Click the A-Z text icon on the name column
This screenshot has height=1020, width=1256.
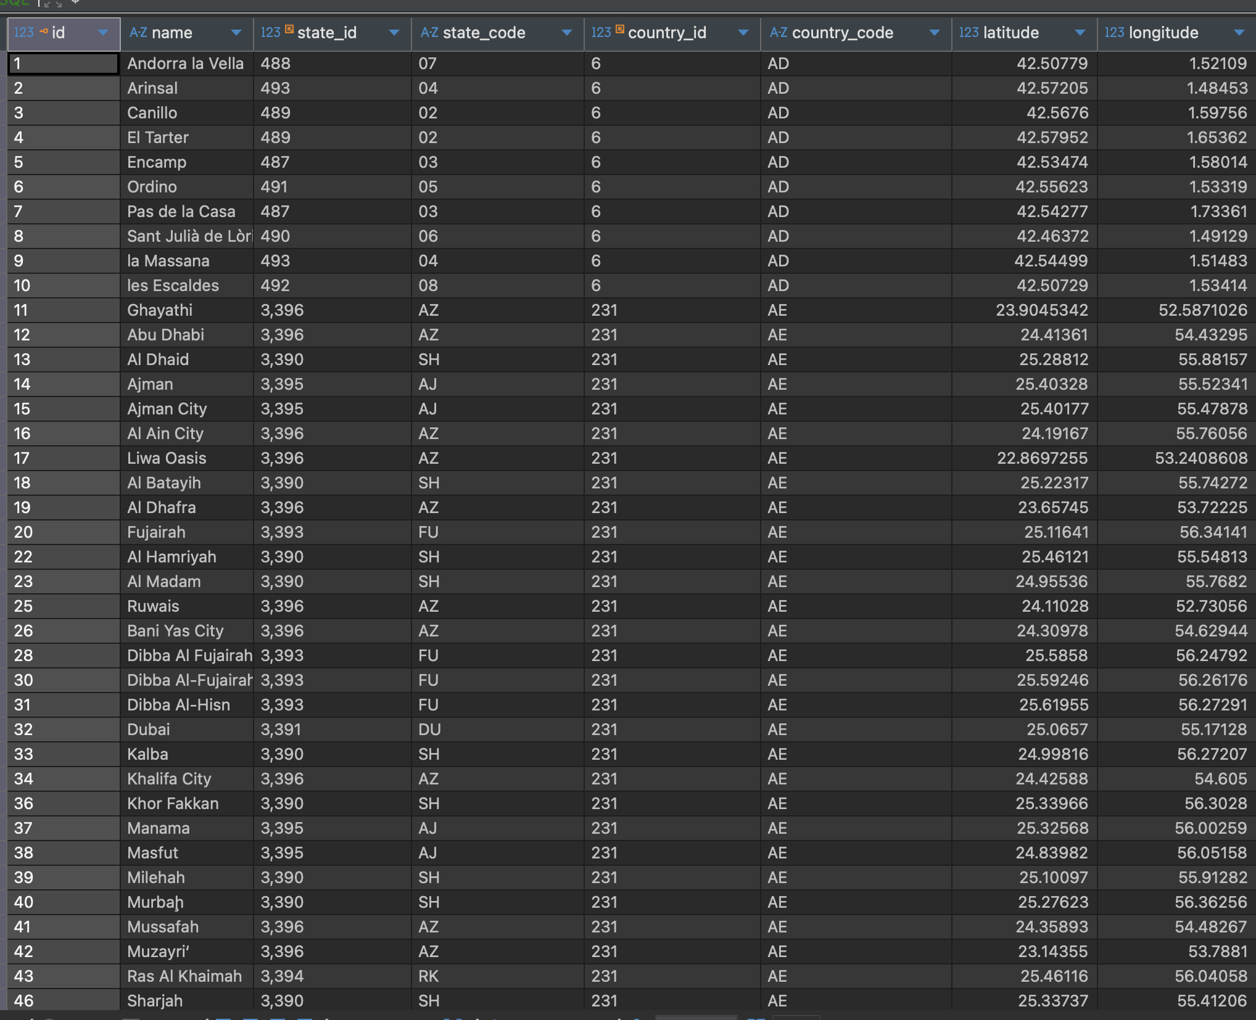click(137, 33)
